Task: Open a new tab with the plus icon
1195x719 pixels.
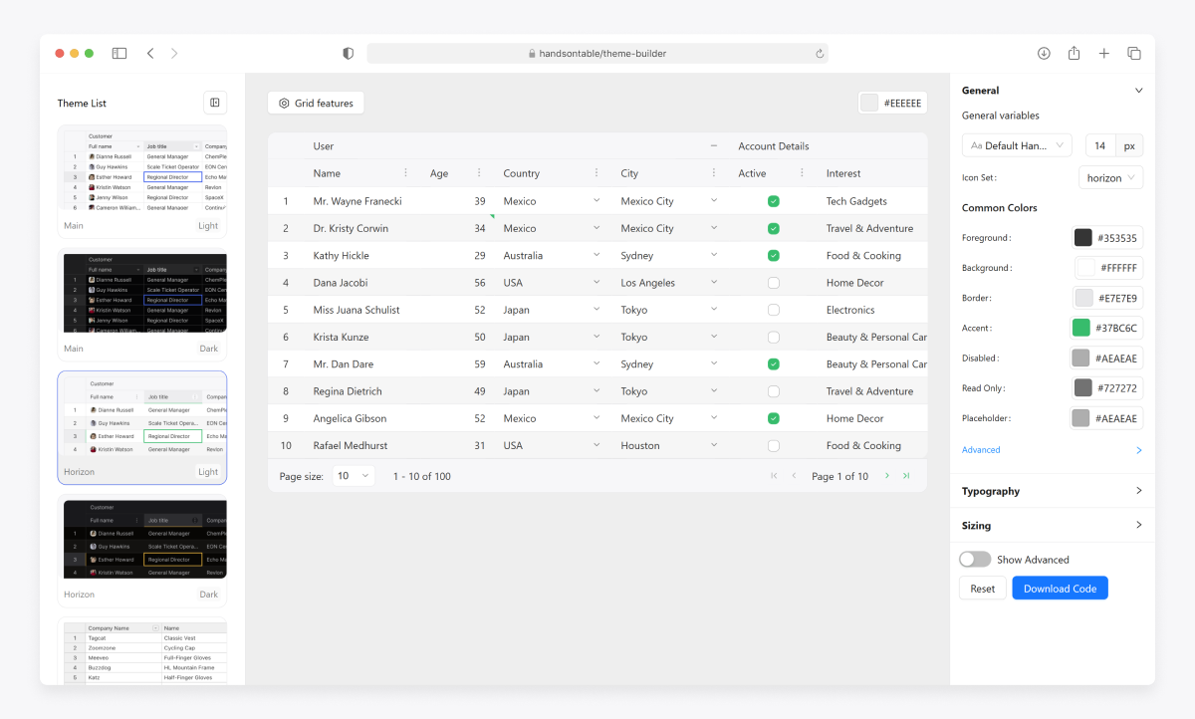Action: [1104, 54]
